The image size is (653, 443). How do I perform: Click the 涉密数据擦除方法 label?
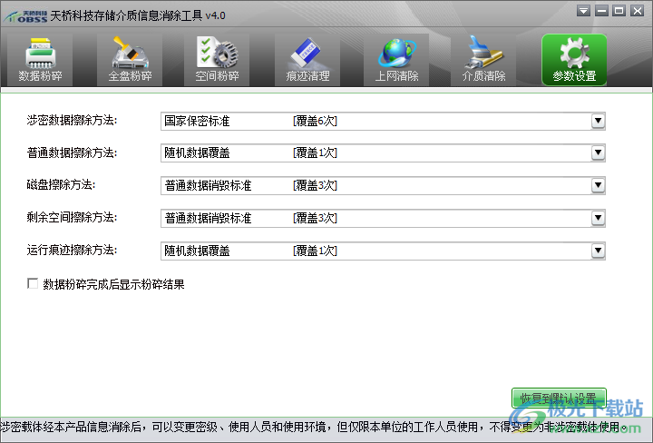[x=72, y=121]
